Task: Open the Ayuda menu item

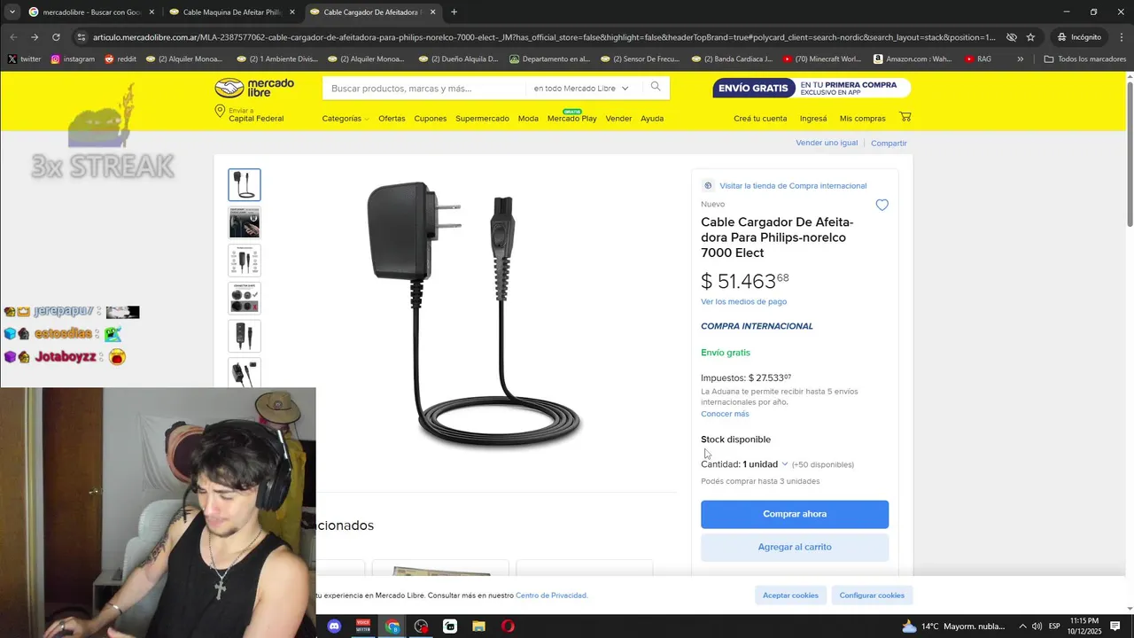Action: (652, 119)
